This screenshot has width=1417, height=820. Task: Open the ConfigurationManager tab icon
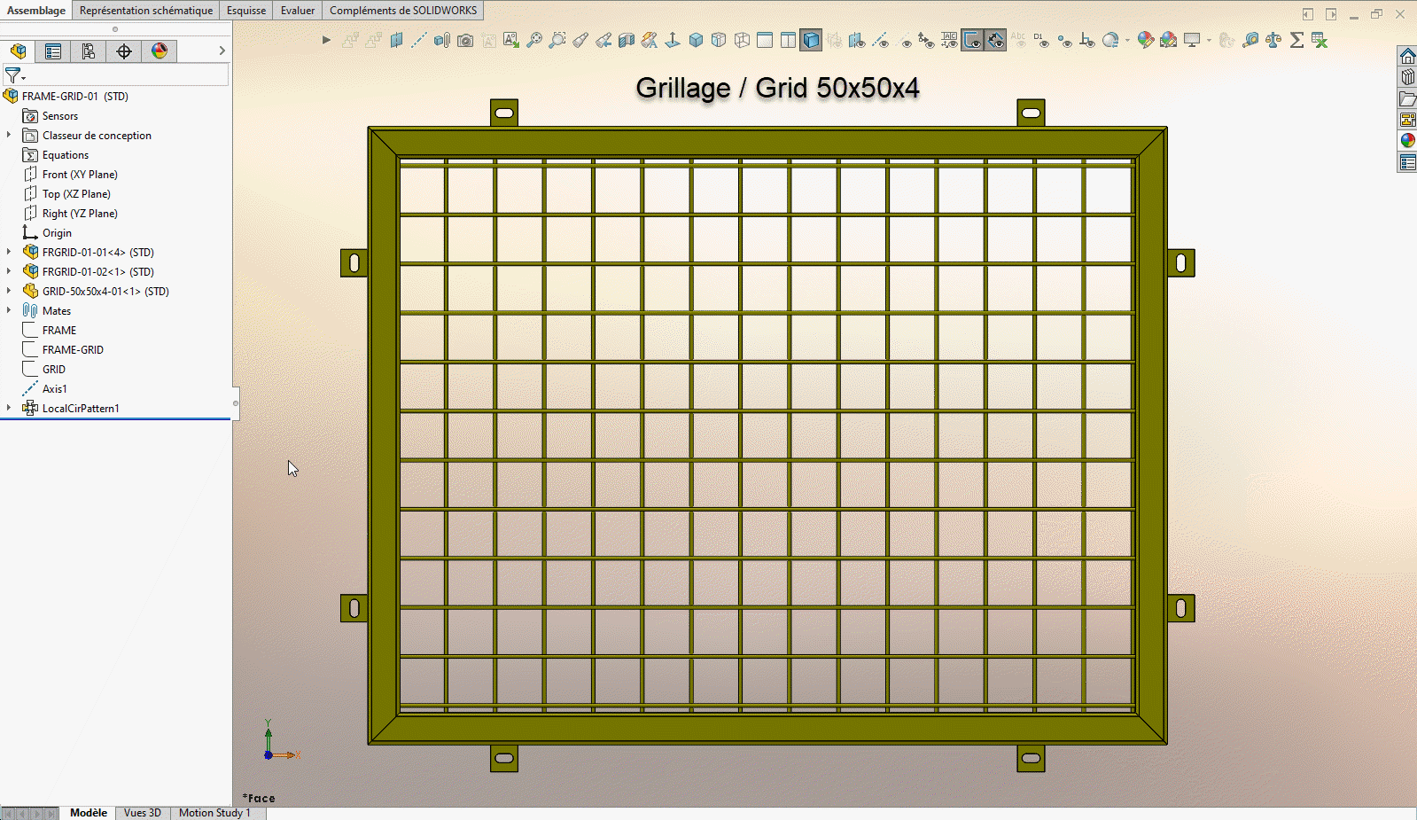(89, 51)
